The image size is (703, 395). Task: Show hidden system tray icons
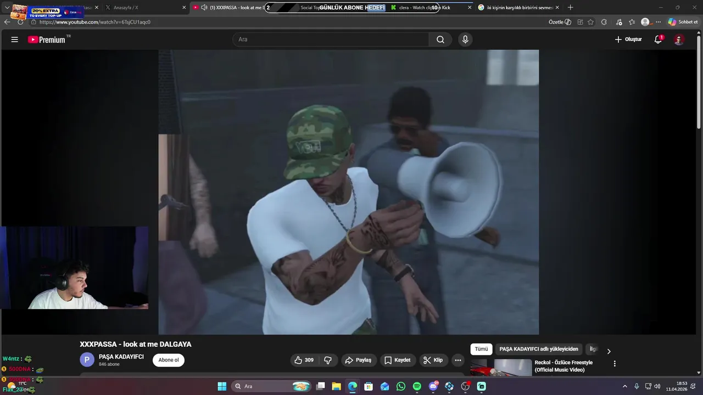624,386
